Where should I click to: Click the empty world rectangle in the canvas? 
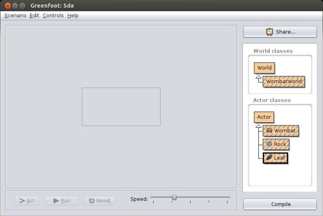point(121,107)
